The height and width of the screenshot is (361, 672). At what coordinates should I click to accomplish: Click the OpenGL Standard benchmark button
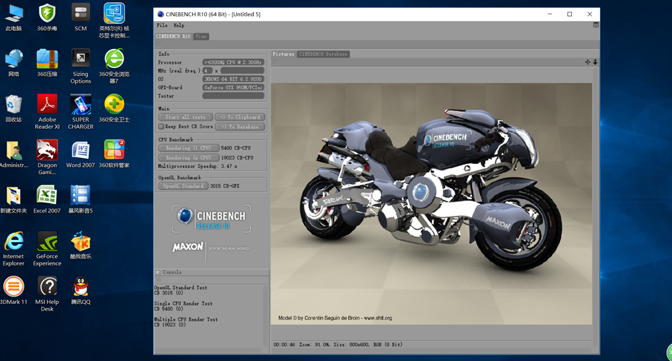(x=183, y=186)
